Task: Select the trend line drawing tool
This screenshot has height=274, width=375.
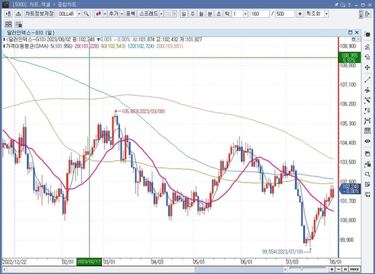Action: point(367,79)
